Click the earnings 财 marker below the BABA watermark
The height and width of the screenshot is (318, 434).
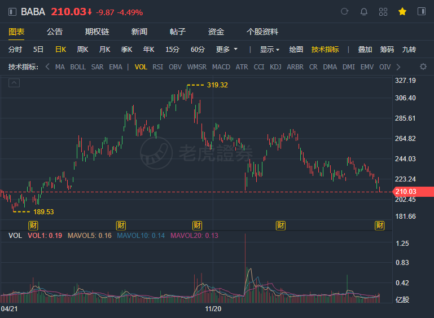[x=121, y=226]
